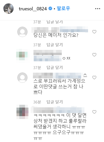
Task: Open the three-dots more options menu
Action: [x=98, y=9]
